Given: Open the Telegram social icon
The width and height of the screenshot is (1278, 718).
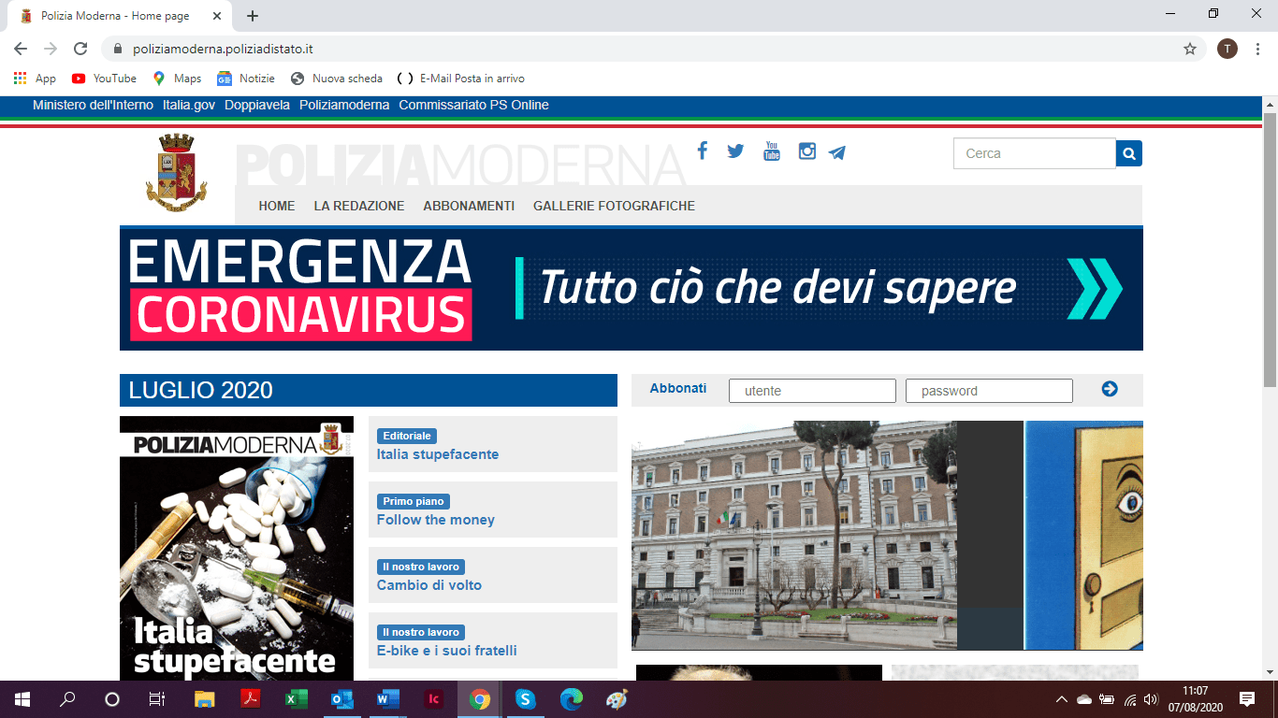Looking at the screenshot, I should (x=837, y=151).
